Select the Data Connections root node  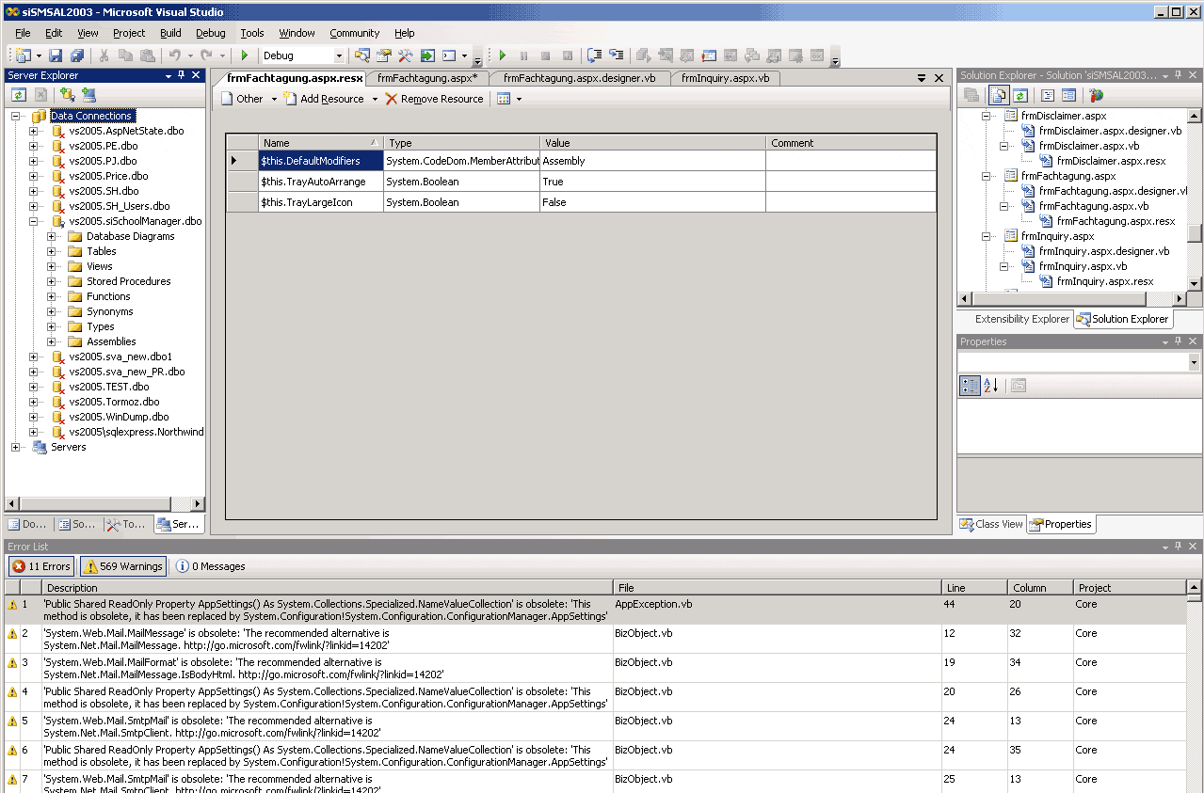[91, 116]
